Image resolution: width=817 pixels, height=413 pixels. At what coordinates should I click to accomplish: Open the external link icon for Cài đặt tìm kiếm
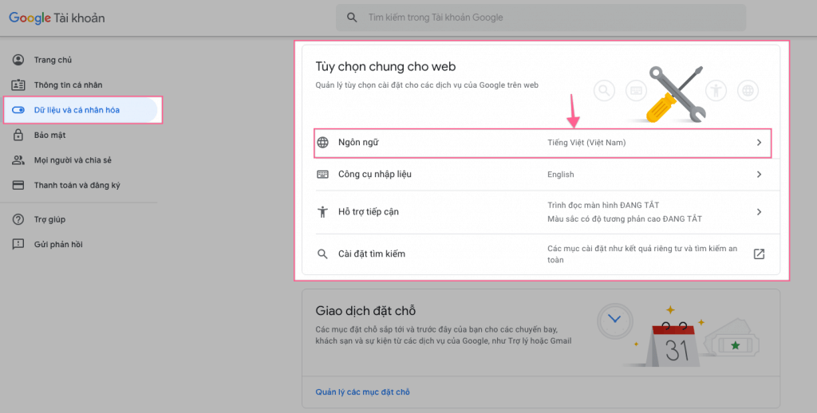759,254
